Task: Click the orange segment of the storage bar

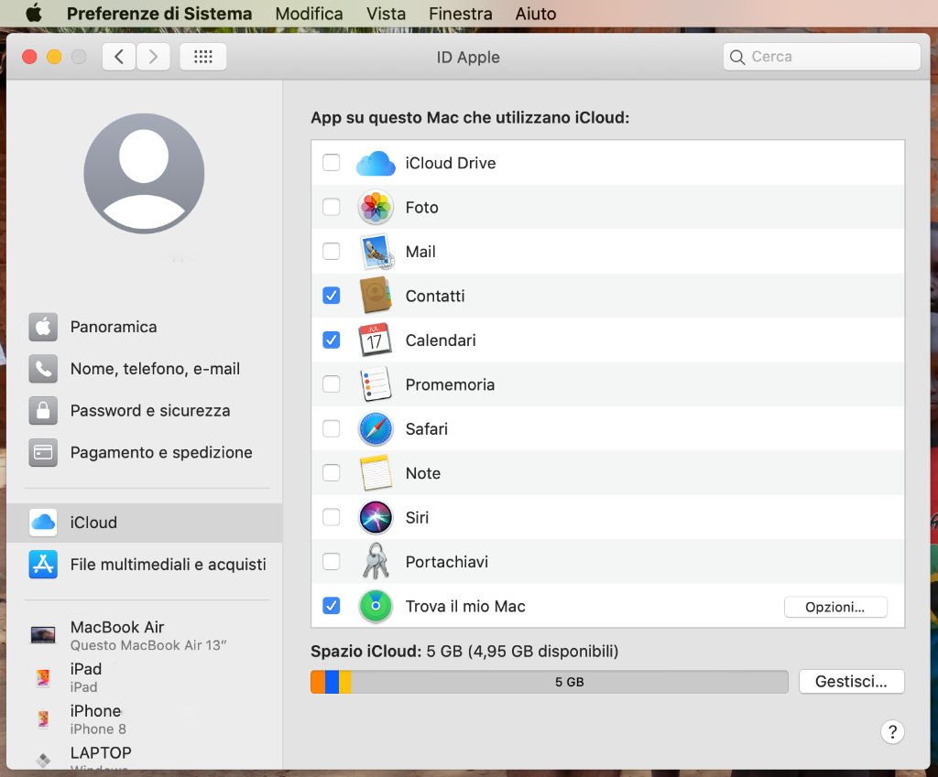Action: click(318, 682)
